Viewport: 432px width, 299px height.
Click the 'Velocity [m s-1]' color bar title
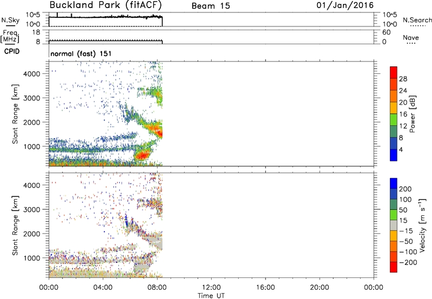[x=422, y=225]
